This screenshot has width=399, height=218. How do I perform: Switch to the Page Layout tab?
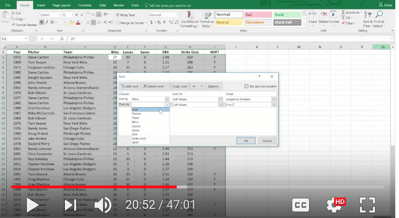(x=62, y=5)
